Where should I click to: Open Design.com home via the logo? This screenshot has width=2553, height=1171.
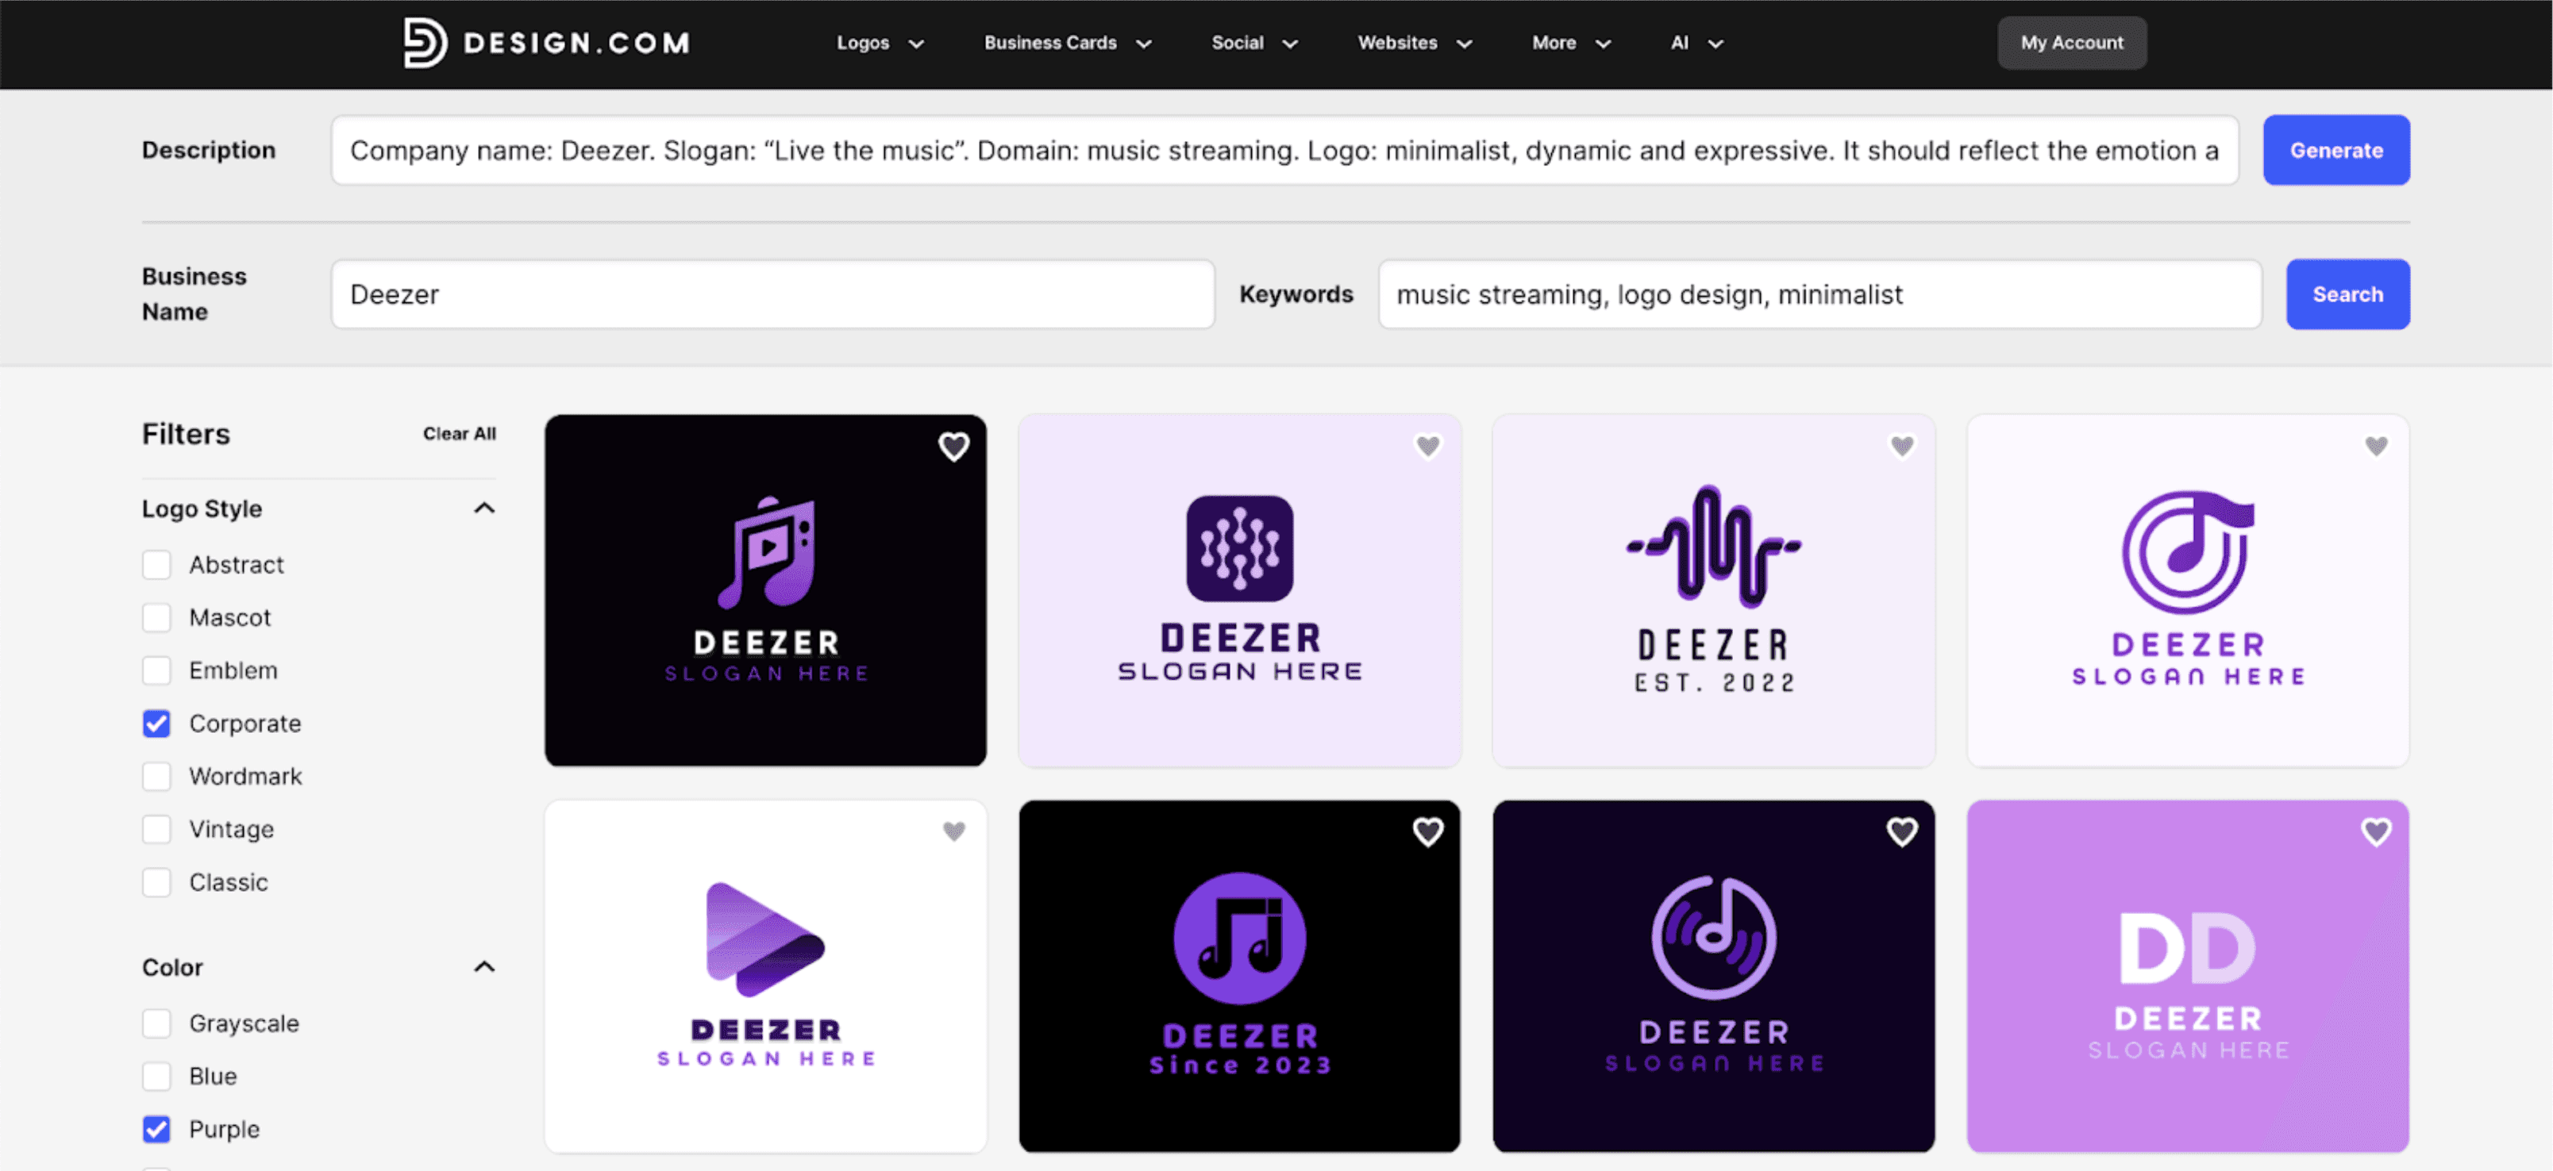[x=546, y=41]
